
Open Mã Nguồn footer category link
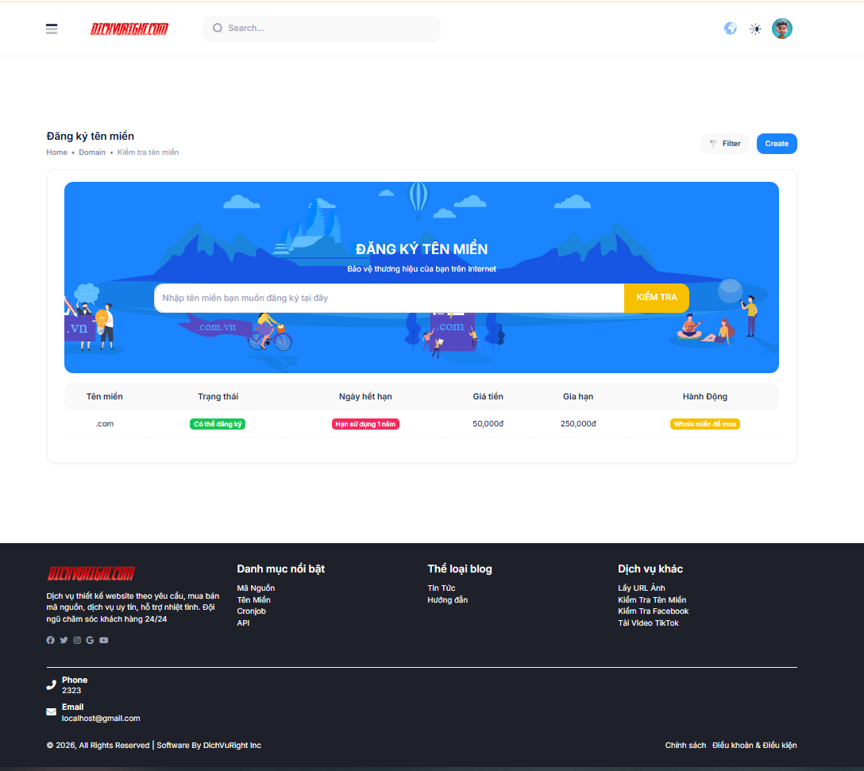[256, 588]
